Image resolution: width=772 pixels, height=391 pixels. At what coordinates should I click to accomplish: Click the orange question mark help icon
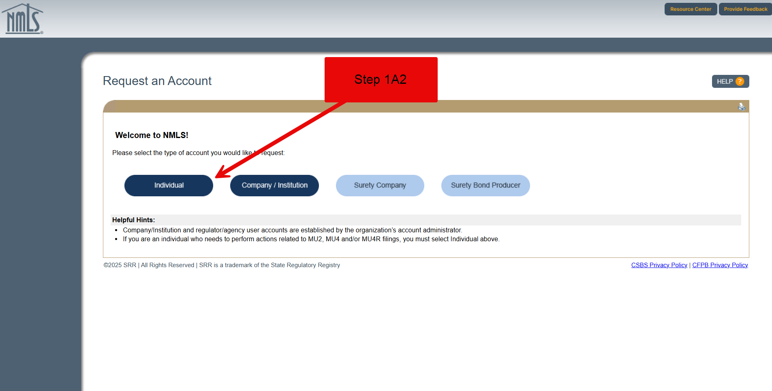tap(740, 81)
